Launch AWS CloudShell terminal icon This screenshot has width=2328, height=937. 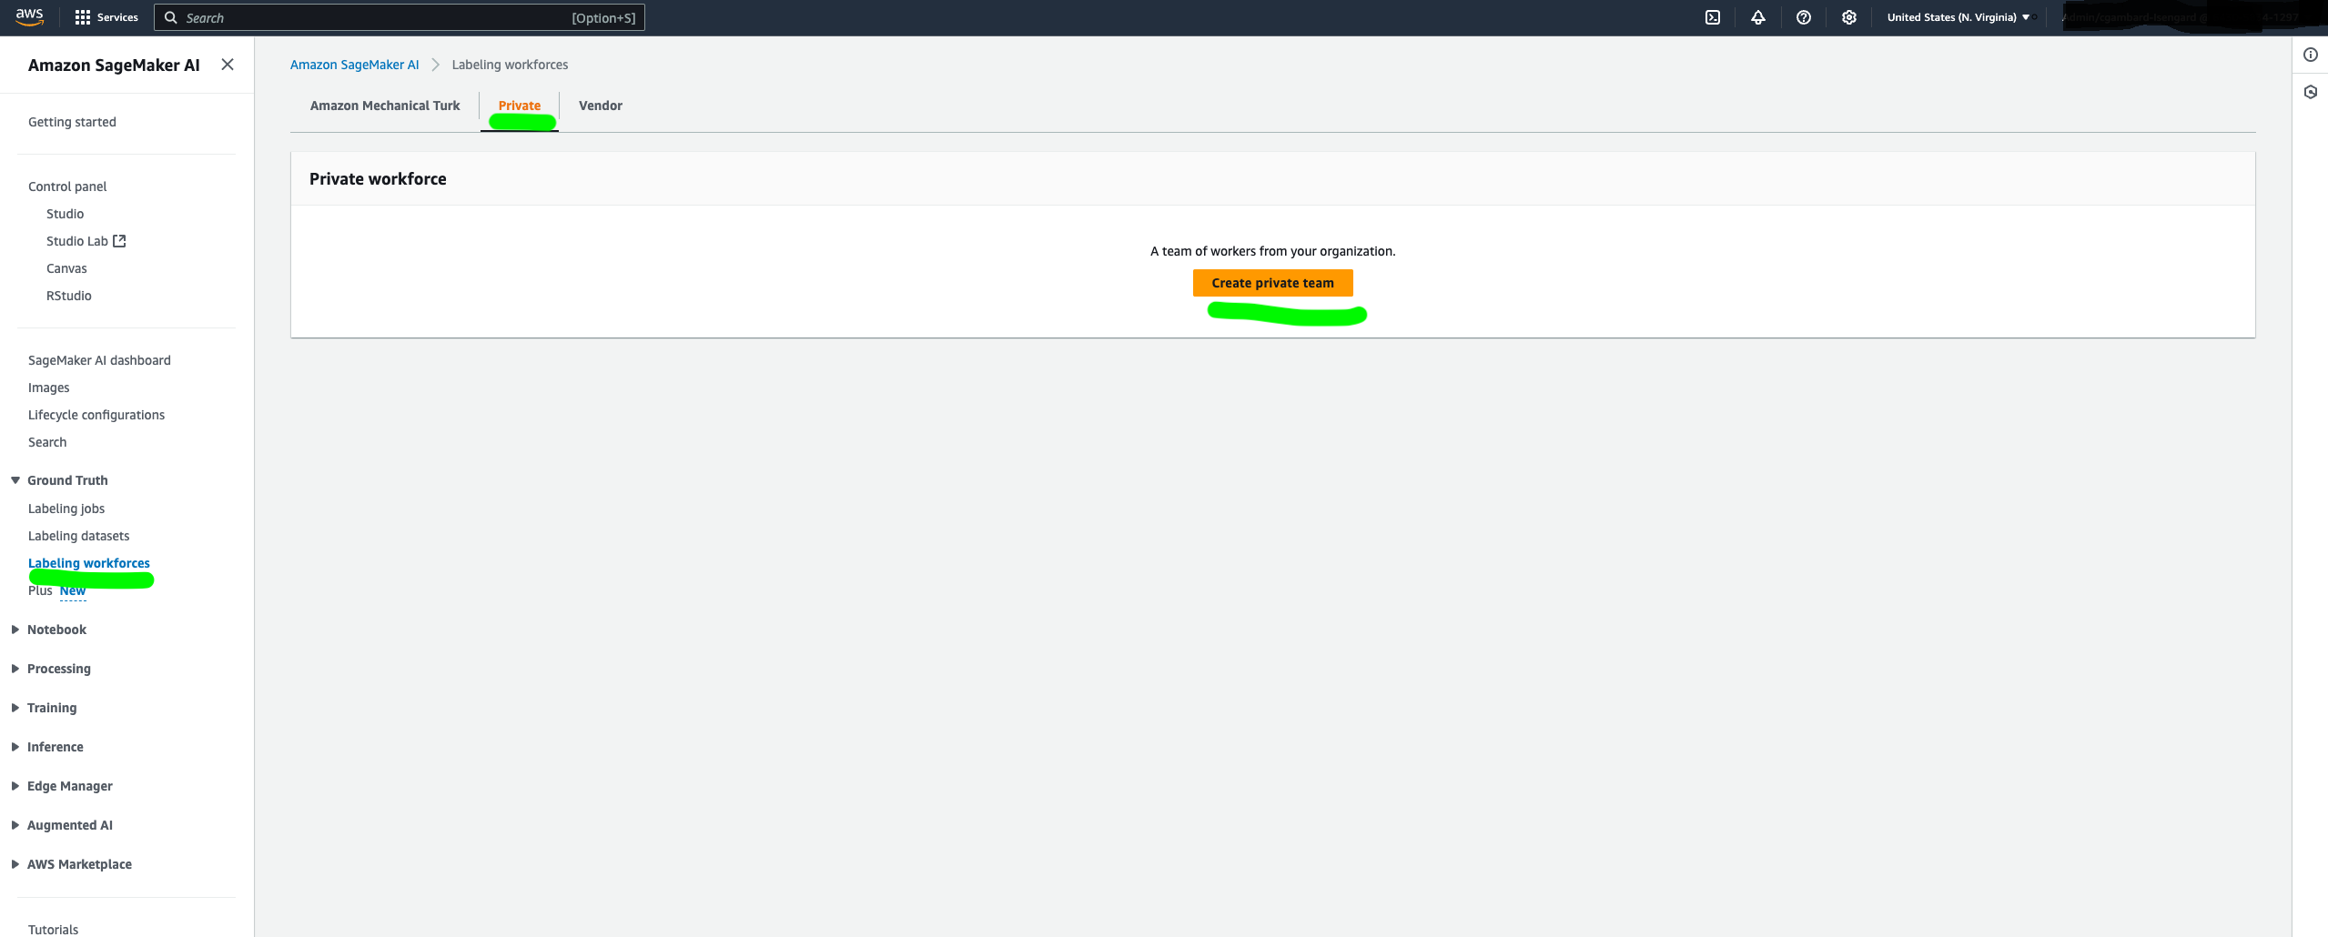coord(1713,17)
